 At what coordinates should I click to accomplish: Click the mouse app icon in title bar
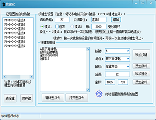4,4
